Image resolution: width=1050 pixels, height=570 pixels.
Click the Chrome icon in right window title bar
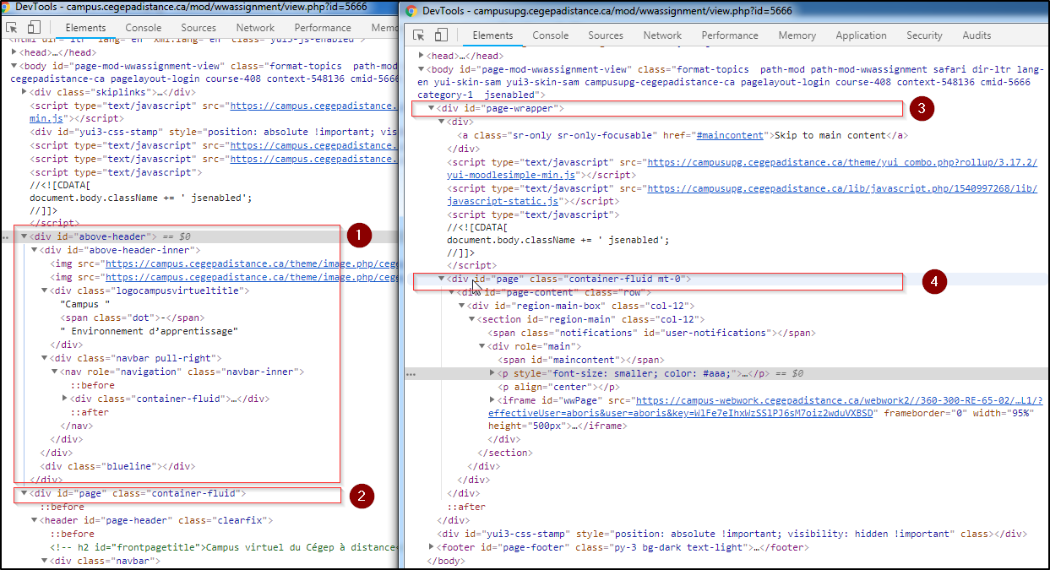tap(411, 11)
